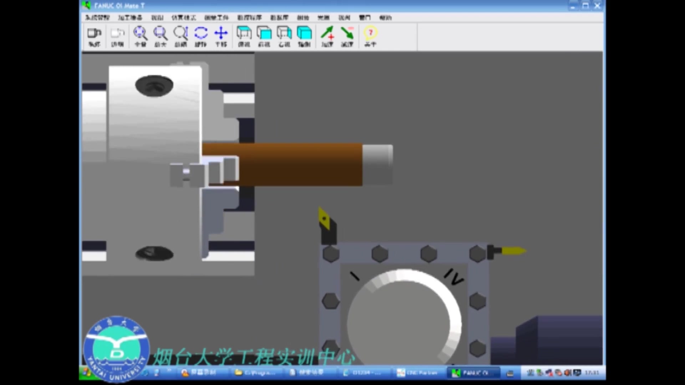Click the yellow turning tool insert

324,218
